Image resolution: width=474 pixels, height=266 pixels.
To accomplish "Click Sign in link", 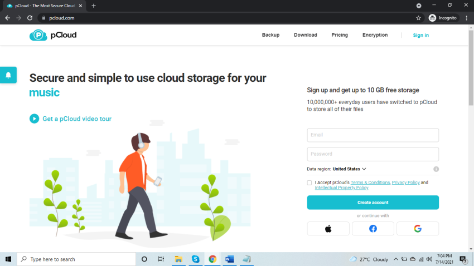I will [421, 35].
